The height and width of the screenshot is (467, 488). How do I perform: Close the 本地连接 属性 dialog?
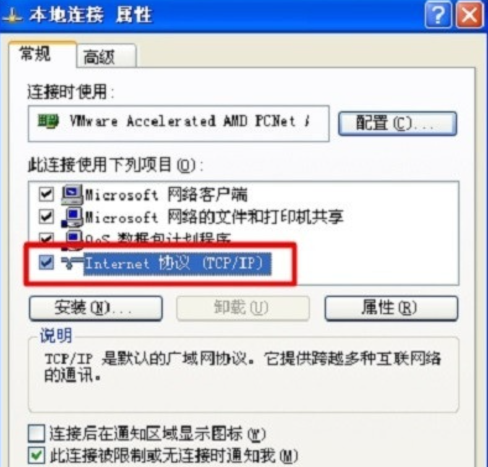point(469,15)
